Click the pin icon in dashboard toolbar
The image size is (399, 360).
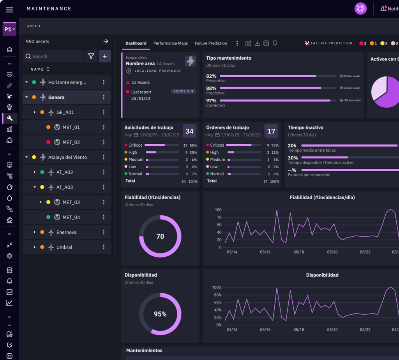coord(275,43)
